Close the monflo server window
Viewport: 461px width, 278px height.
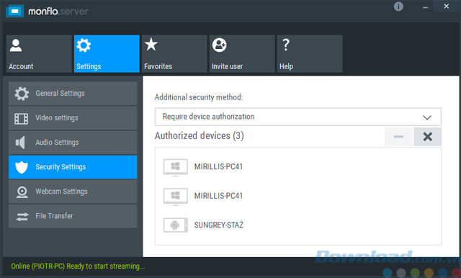(x=447, y=6)
